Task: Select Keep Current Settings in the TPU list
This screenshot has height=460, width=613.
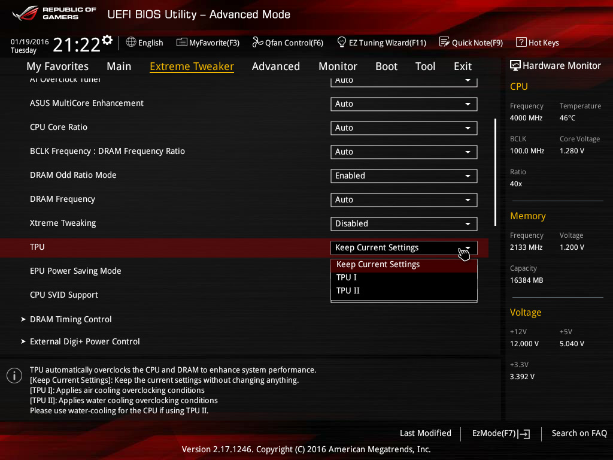Action: coord(404,264)
